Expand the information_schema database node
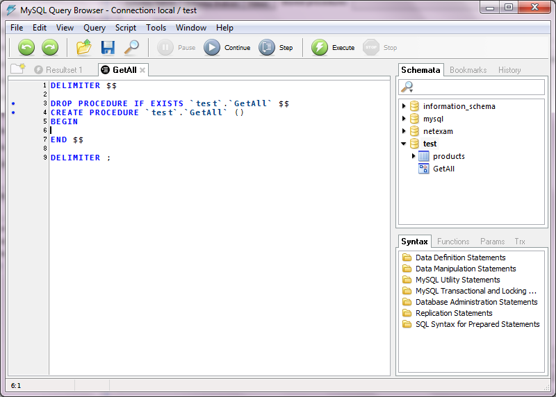This screenshot has width=556, height=397. click(404, 106)
